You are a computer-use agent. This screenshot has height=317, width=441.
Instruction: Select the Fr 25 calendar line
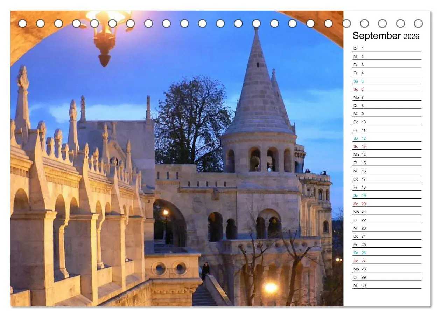click(x=387, y=245)
